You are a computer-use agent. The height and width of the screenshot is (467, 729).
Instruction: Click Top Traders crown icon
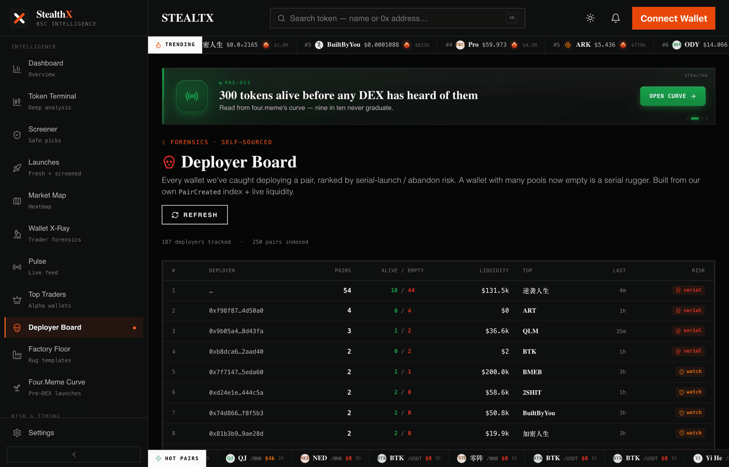[17, 300]
